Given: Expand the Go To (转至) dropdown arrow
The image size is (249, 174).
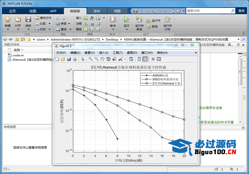Looking at the screenshot, I should click(69, 23).
